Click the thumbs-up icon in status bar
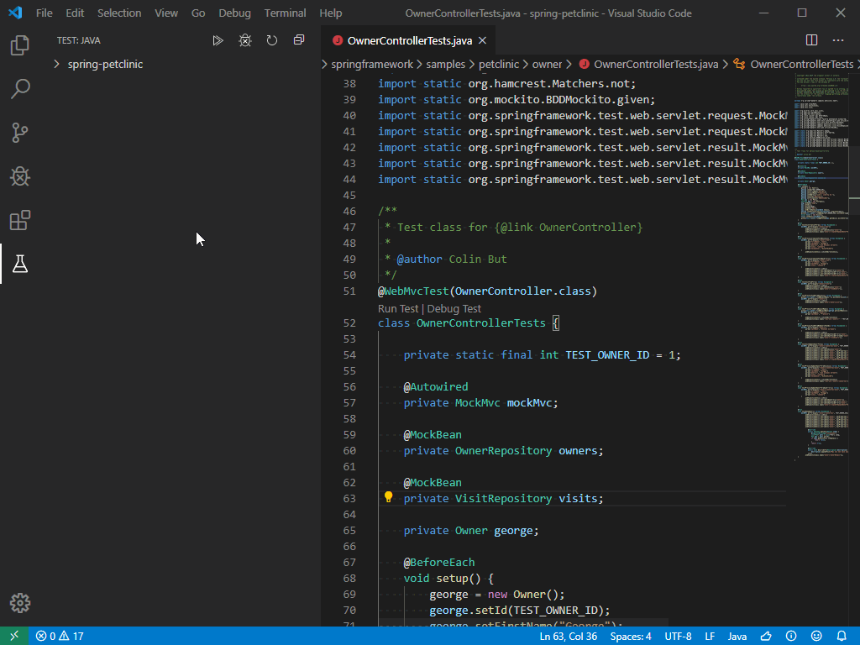The height and width of the screenshot is (645, 860). 766,637
